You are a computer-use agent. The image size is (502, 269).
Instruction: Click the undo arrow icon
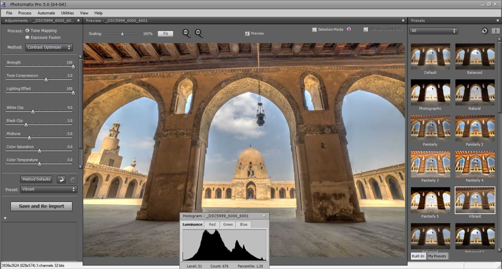point(61,179)
